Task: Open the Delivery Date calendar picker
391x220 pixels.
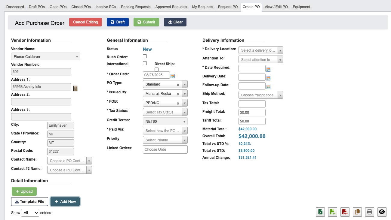Action: pos(268,78)
